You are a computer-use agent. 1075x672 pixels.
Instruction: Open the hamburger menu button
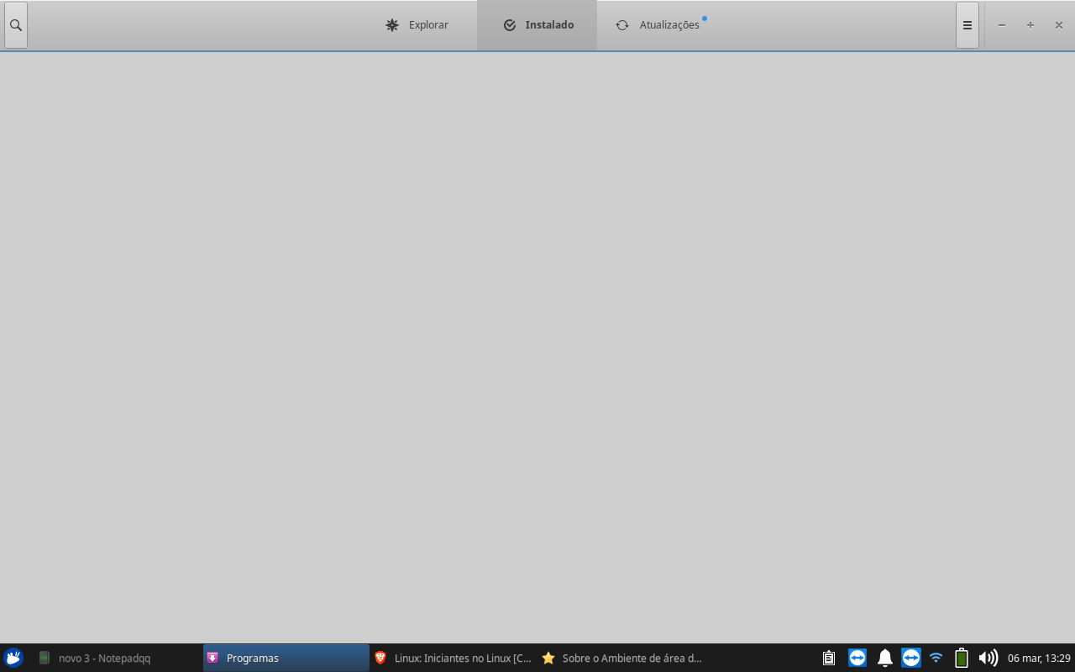967,25
